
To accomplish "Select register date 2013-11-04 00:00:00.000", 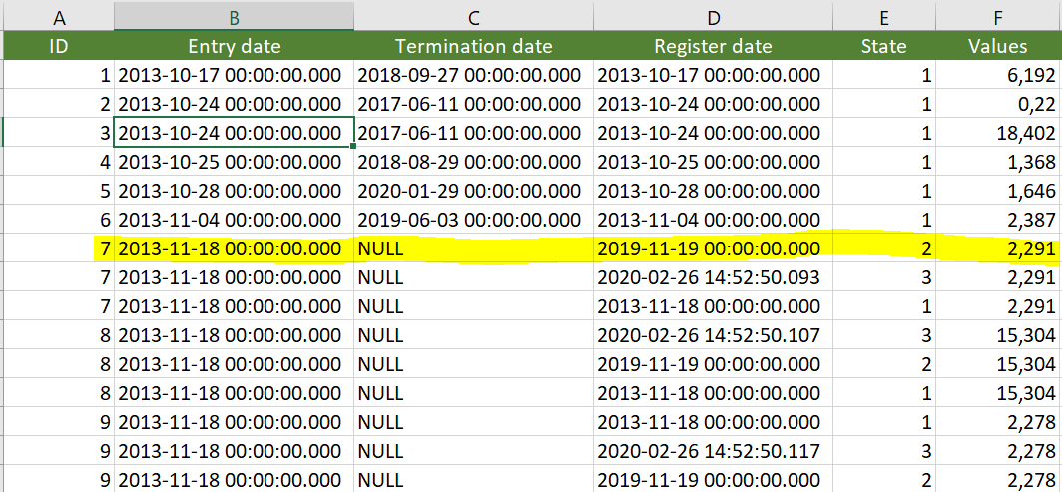I will pyautogui.click(x=714, y=220).
